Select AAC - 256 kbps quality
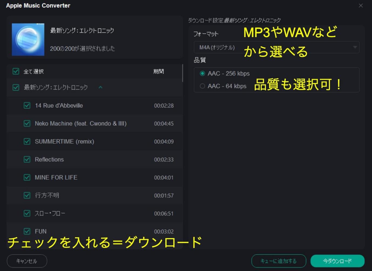 [x=202, y=73]
